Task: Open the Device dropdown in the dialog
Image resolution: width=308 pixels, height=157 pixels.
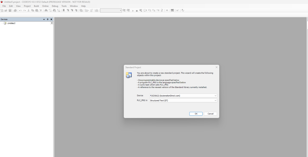Action: [215, 96]
